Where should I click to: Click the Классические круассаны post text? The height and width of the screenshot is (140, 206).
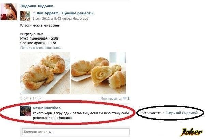(40, 25)
